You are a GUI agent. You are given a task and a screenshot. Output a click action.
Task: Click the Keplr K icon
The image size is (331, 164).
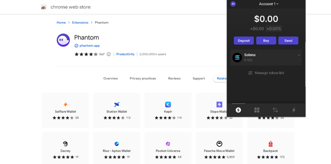click(x=168, y=104)
